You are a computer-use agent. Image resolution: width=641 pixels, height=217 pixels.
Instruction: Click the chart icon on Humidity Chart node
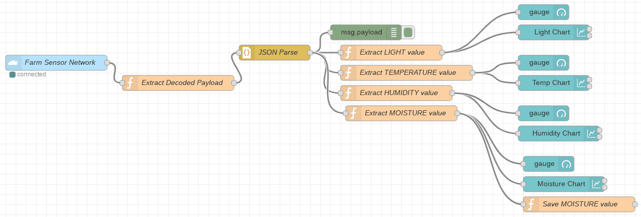coord(591,134)
